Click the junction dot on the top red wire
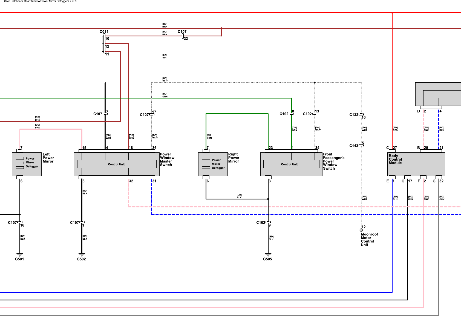 point(392,13)
